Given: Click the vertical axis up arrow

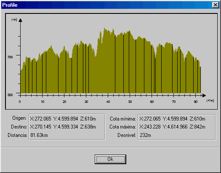Looking at the screenshot, I should 21,20.
